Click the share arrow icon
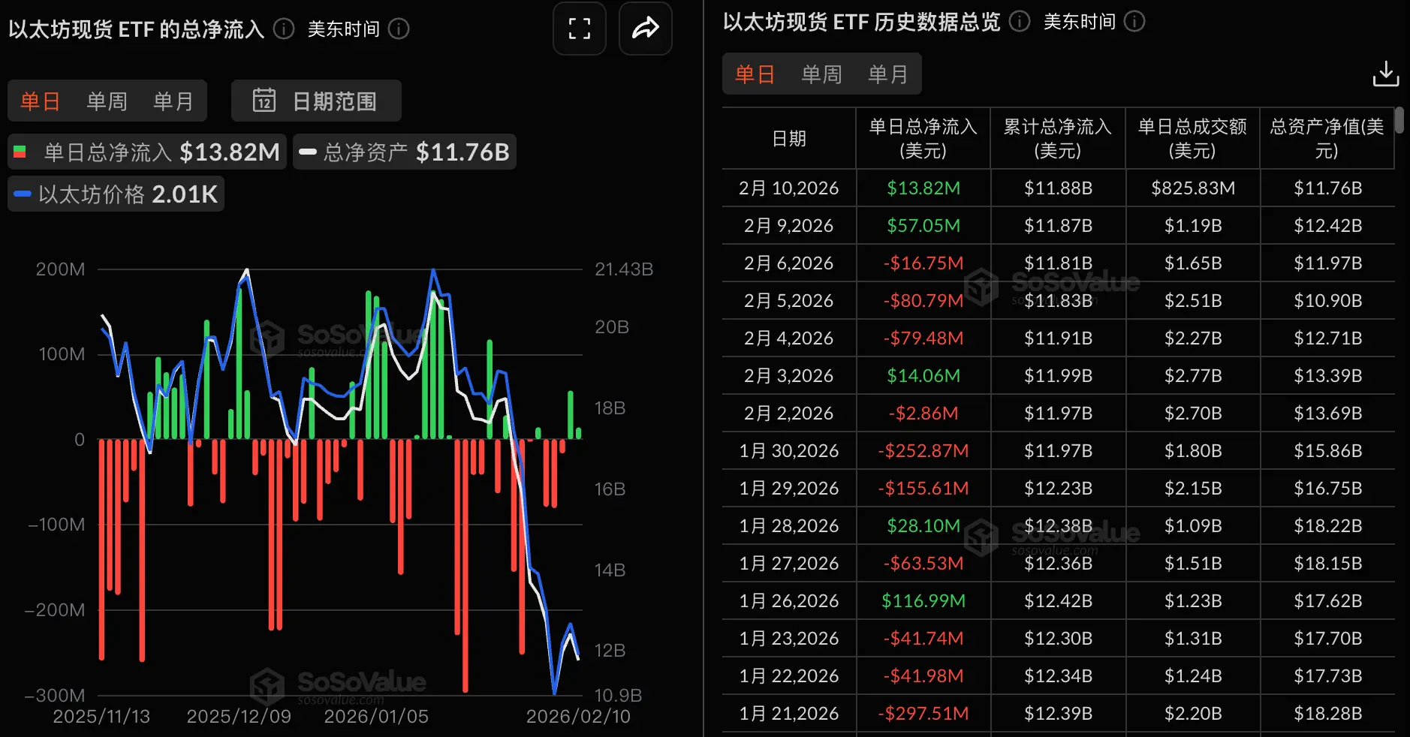The width and height of the screenshot is (1410, 737). [645, 29]
